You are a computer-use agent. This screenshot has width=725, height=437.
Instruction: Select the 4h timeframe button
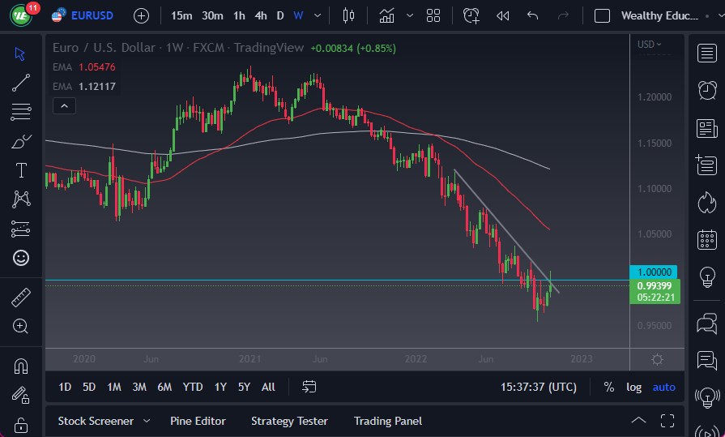pos(261,15)
